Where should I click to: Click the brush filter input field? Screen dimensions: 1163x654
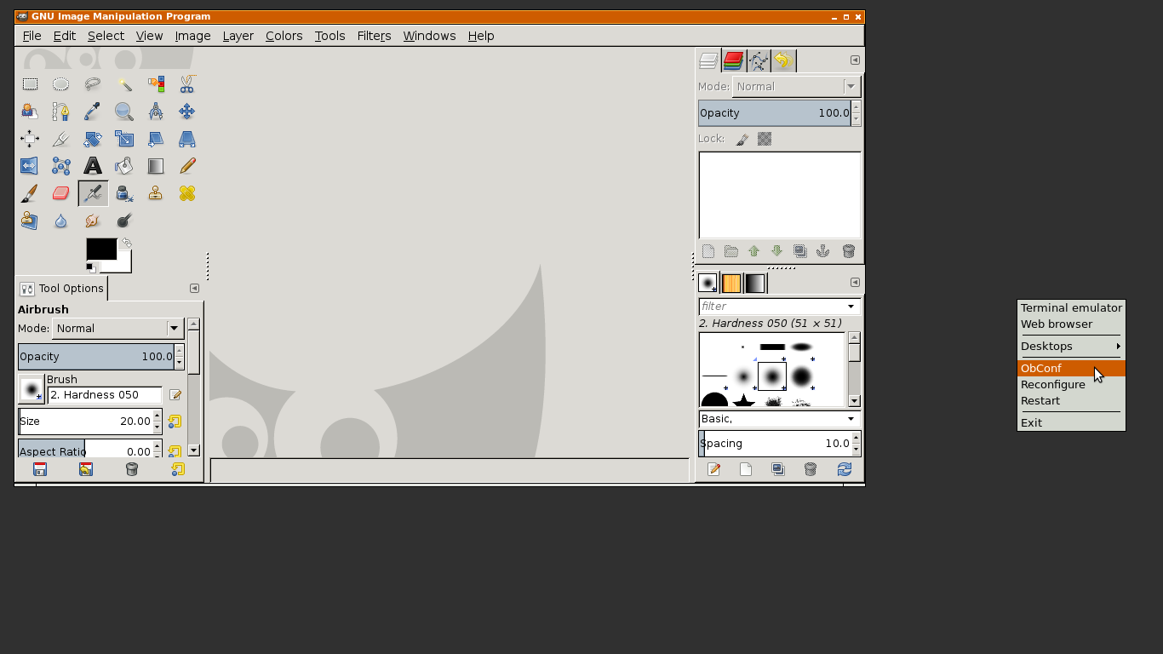click(772, 307)
